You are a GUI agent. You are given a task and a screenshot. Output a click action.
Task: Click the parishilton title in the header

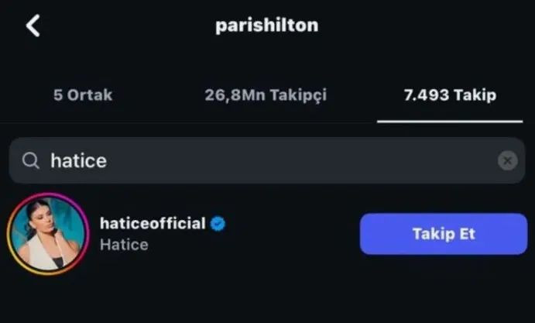point(266,26)
